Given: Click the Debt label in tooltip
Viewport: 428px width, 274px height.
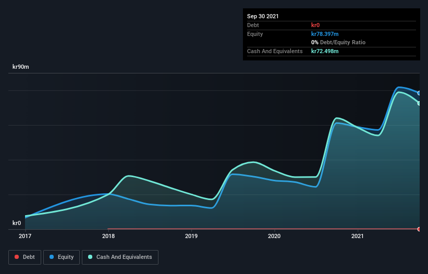Looking at the screenshot, I should pyautogui.click(x=253, y=25).
